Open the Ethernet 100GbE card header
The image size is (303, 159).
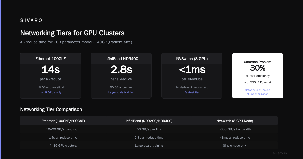50,59
